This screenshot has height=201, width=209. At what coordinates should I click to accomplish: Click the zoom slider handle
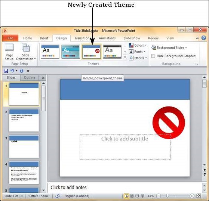(x=167, y=196)
